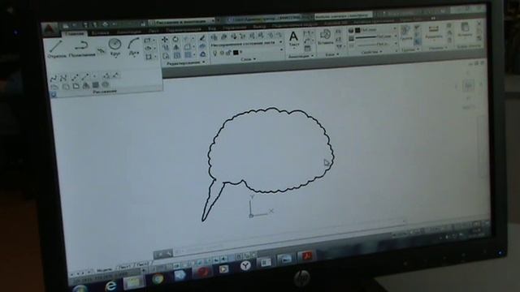Viewport: 520px width, 292px height.
Task: Select the Spline CV tool in expanded Рисование
Action: pos(63,78)
